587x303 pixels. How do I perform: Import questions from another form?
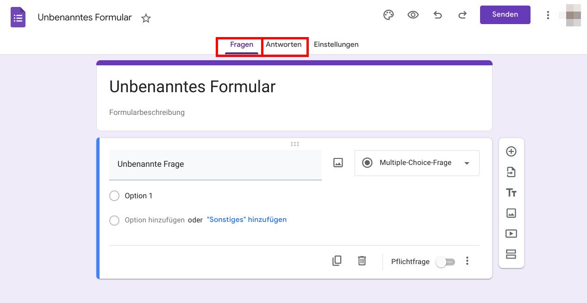511,172
